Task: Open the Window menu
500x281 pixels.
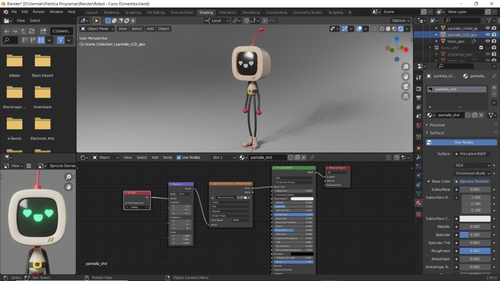Action: (56, 12)
